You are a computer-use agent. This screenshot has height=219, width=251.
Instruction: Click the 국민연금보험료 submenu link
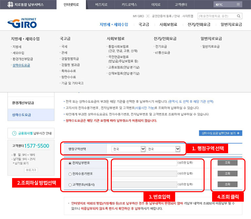(118, 57)
